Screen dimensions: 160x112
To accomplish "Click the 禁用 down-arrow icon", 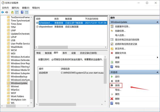I will pos(112,85).
